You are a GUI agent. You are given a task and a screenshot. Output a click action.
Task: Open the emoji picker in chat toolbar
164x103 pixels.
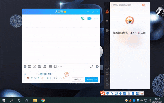pyautogui.click(x=25, y=67)
